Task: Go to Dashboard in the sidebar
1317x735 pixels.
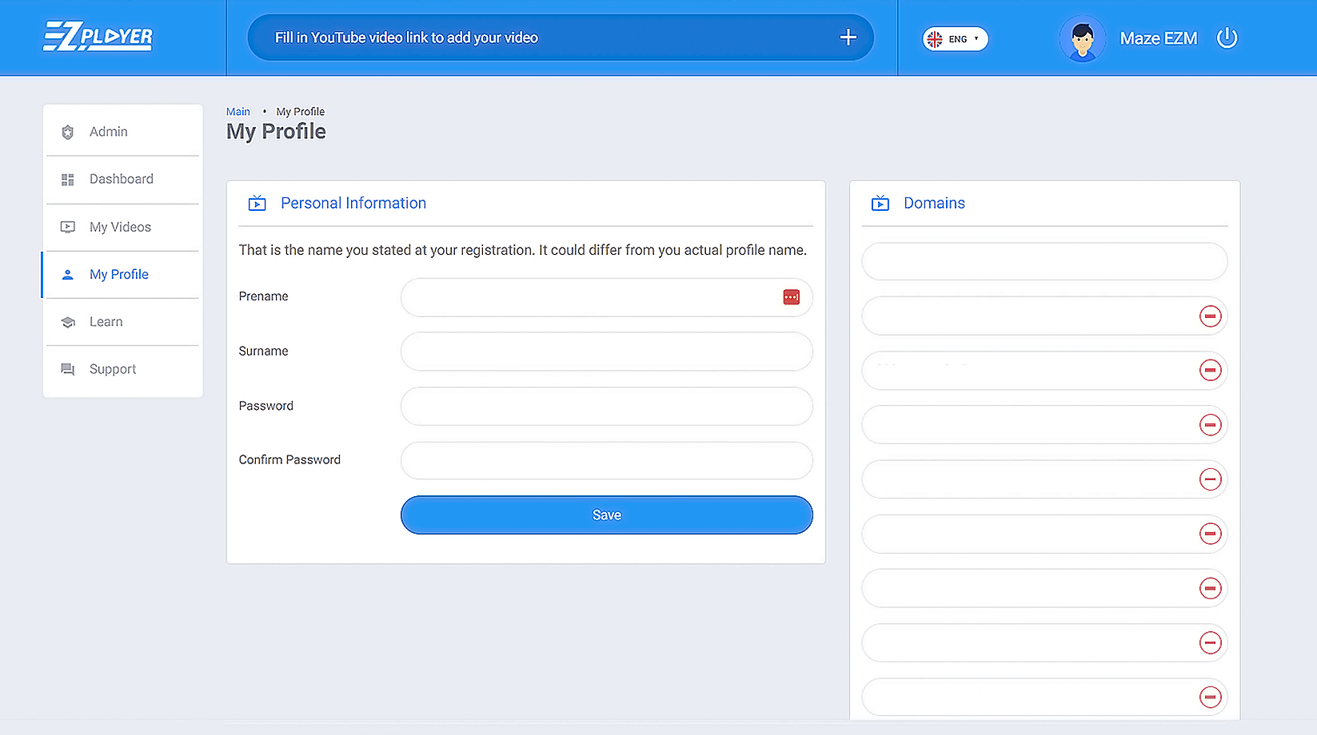Action: (x=121, y=179)
